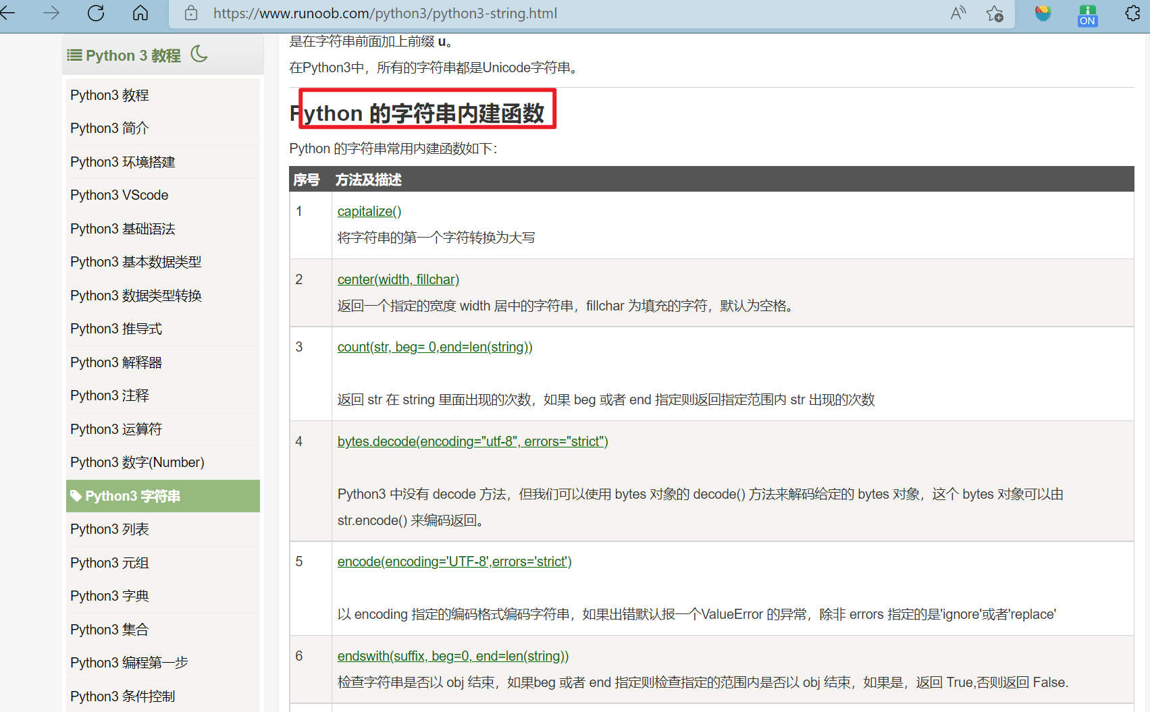Viewport: 1150px width, 712px height.
Task: Open the capitalize() method link
Action: coord(369,211)
